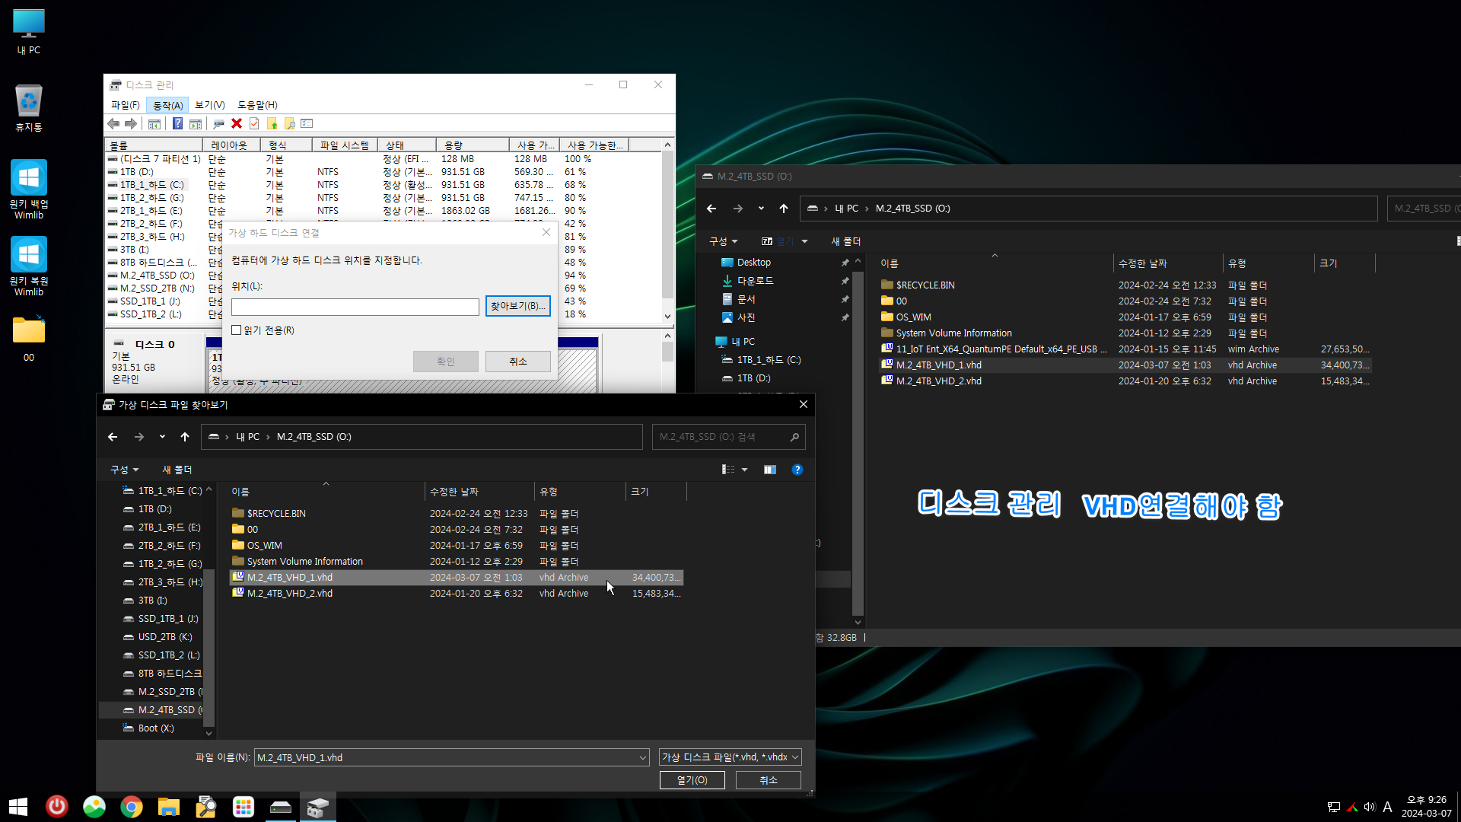Viewport: 1461px width, 822px height.
Task: Click the preview pane icon in browse dialog
Action: click(x=770, y=470)
